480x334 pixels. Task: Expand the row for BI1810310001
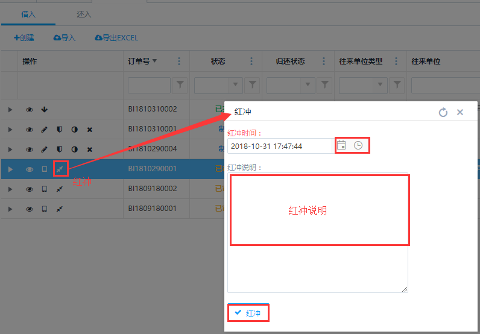tap(10, 130)
